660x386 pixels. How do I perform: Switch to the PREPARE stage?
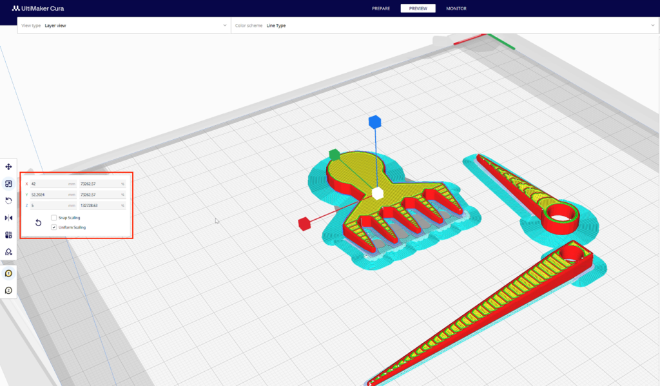[381, 8]
